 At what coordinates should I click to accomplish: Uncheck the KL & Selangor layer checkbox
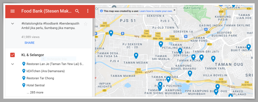tap(13, 55)
